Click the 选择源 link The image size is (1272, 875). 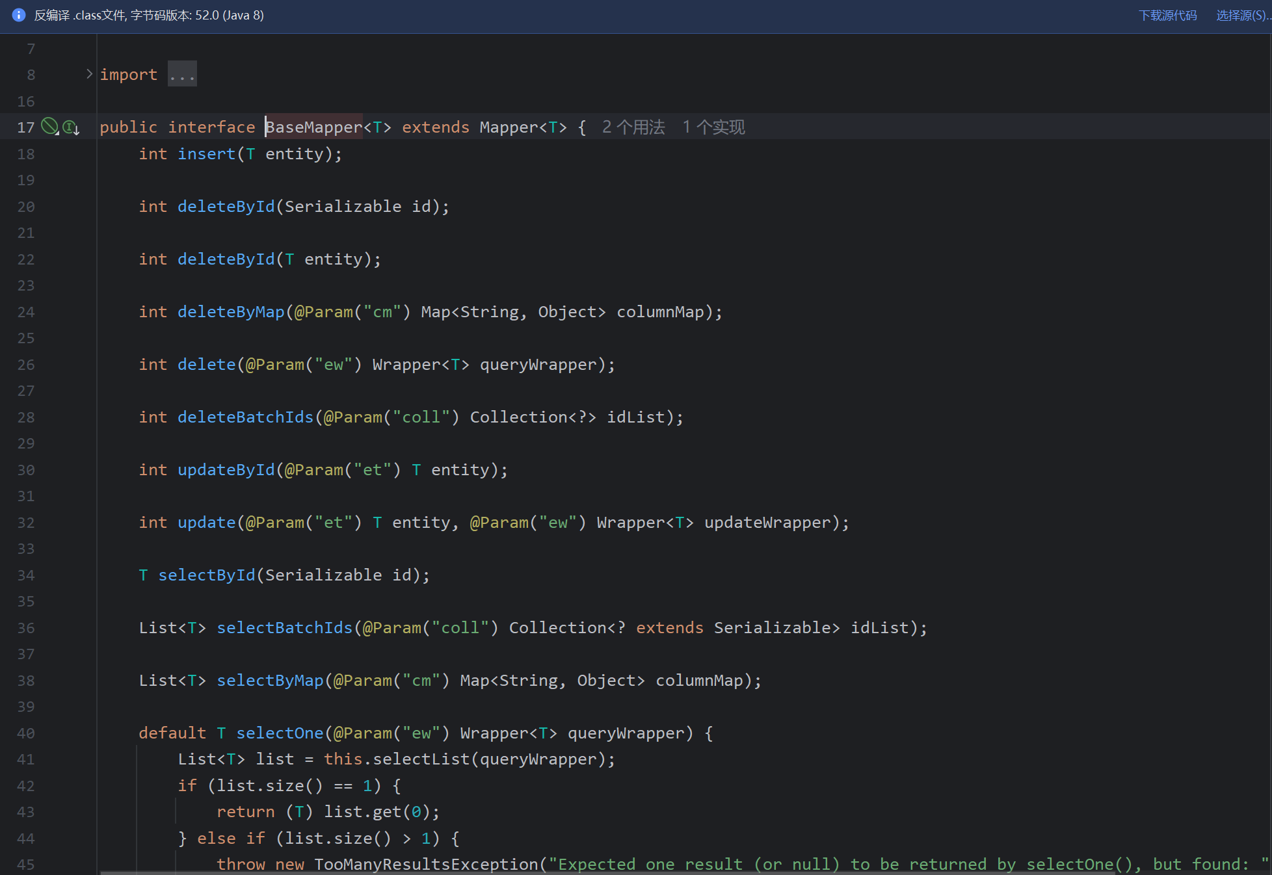(x=1242, y=15)
